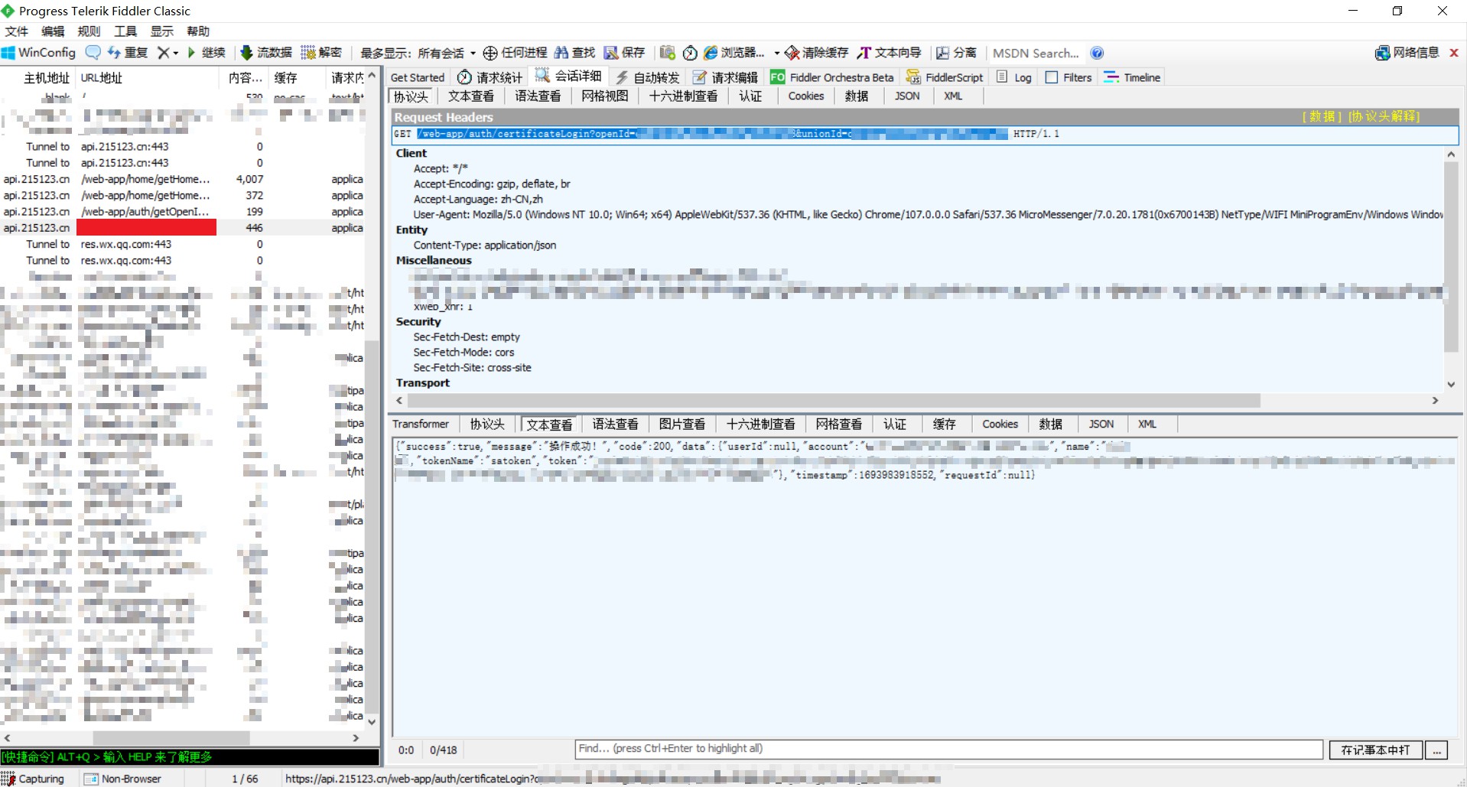Open the Timeline tab
Viewport: 1467px width, 787px height.
click(1132, 77)
